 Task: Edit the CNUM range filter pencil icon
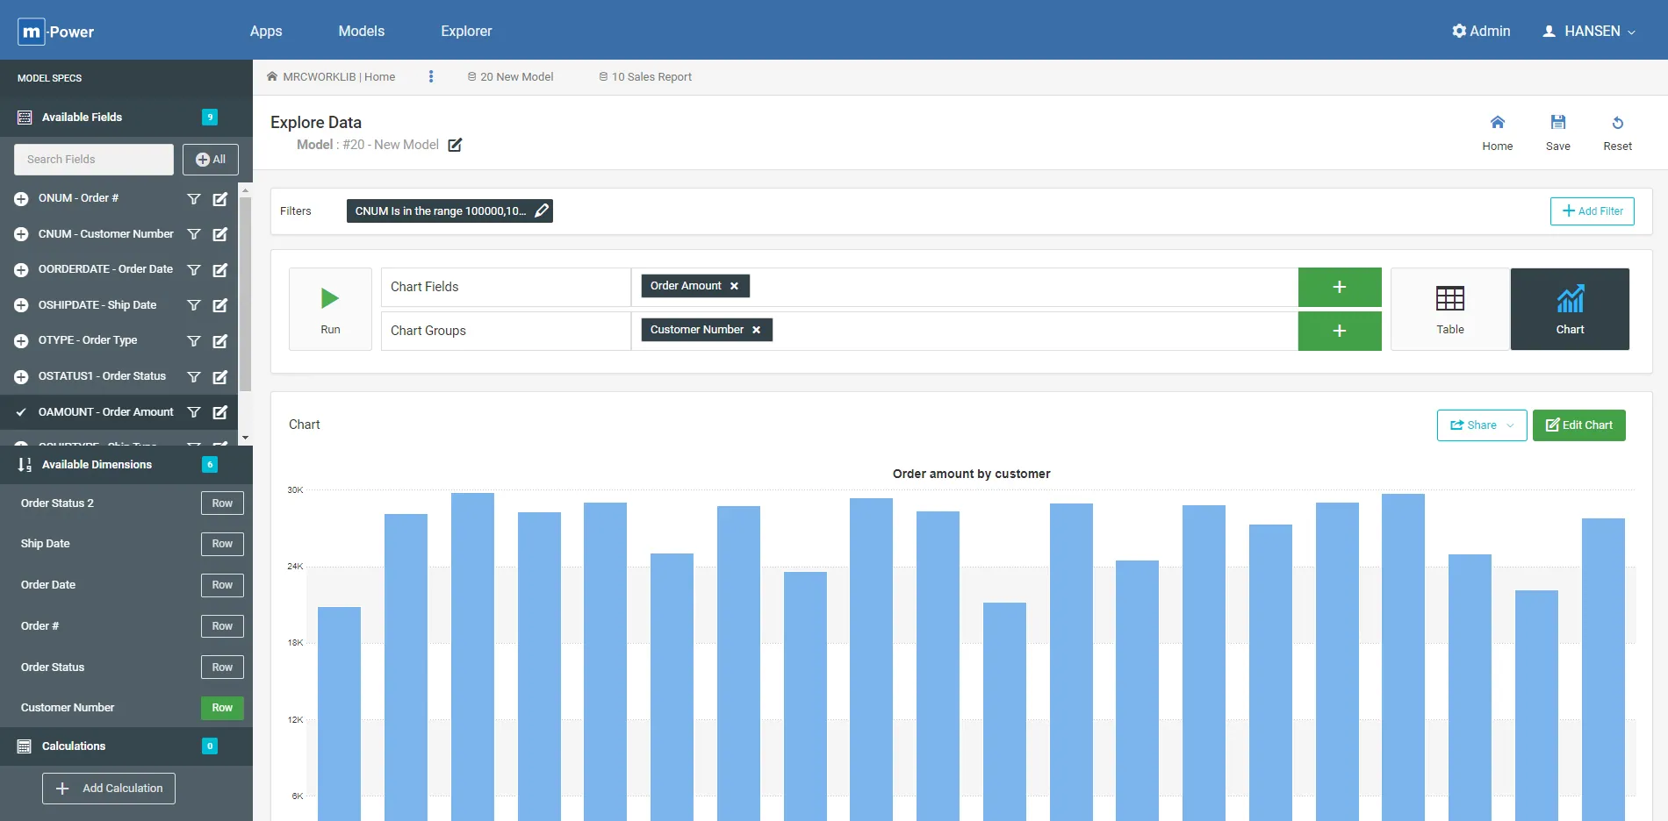pos(542,211)
